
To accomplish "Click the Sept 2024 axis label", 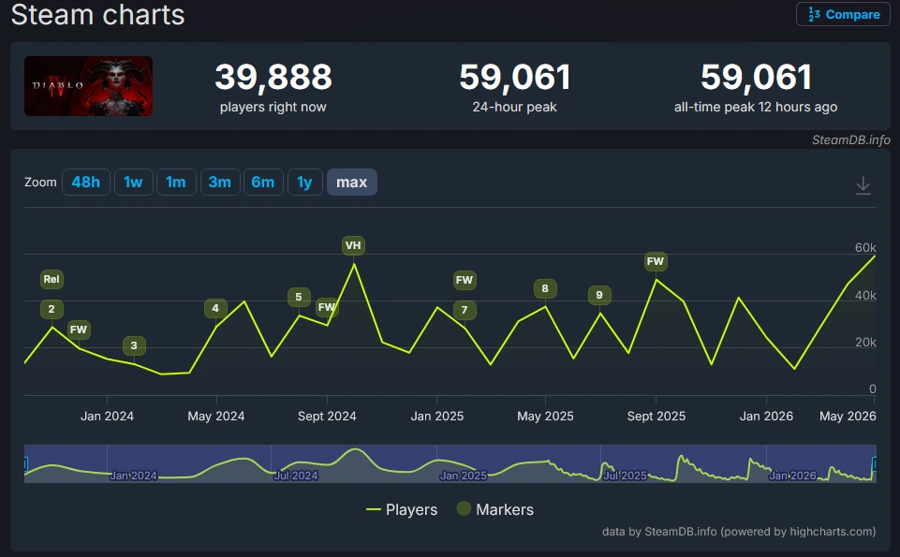I will pyautogui.click(x=327, y=416).
